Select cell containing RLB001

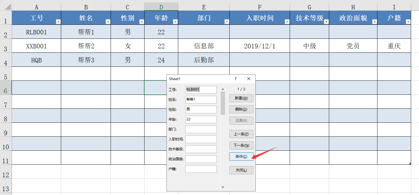pyautogui.click(x=37, y=32)
